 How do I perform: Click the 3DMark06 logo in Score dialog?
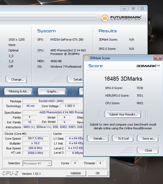148,66
